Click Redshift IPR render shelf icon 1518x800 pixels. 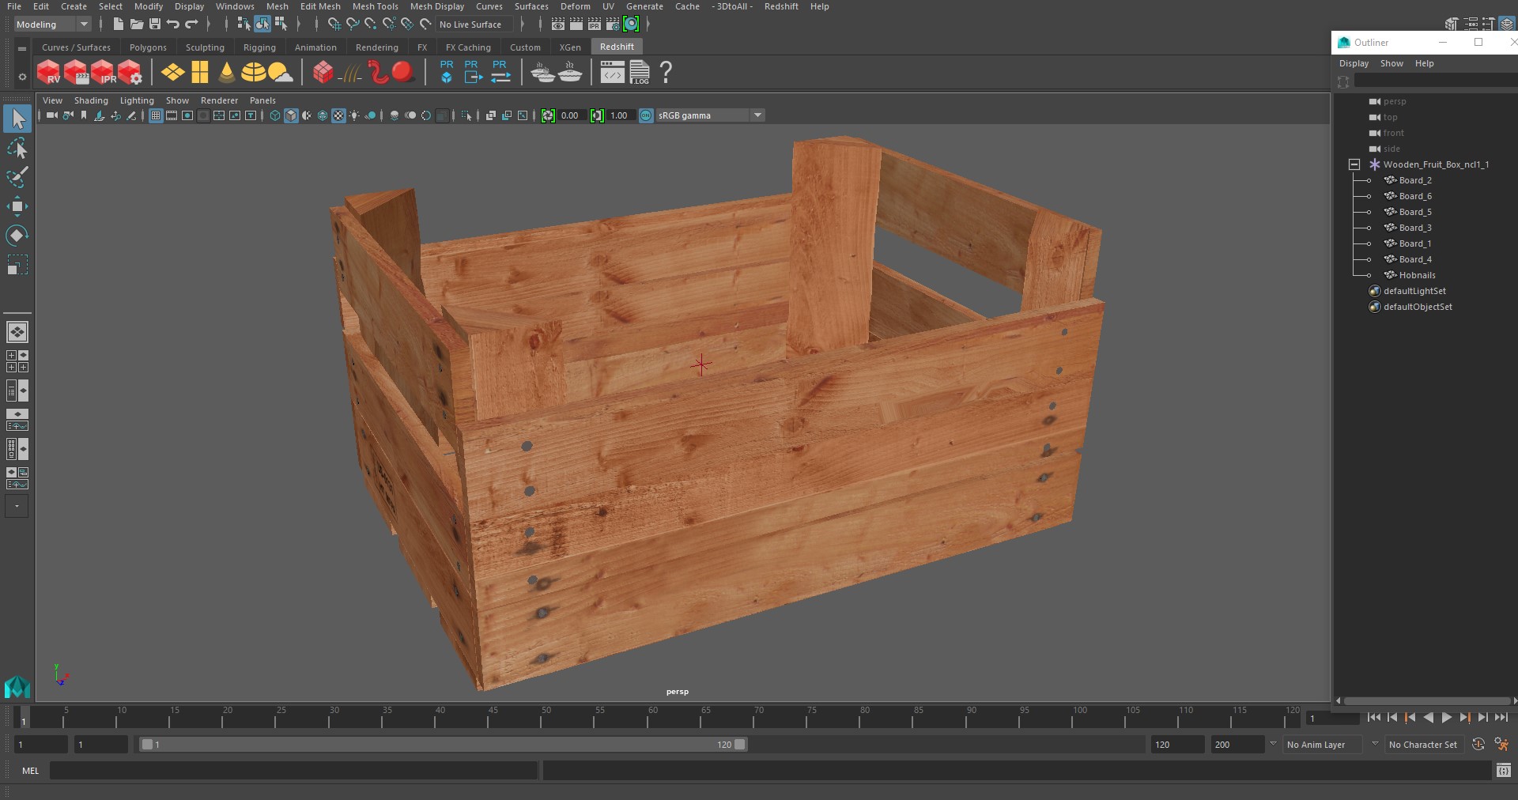103,73
